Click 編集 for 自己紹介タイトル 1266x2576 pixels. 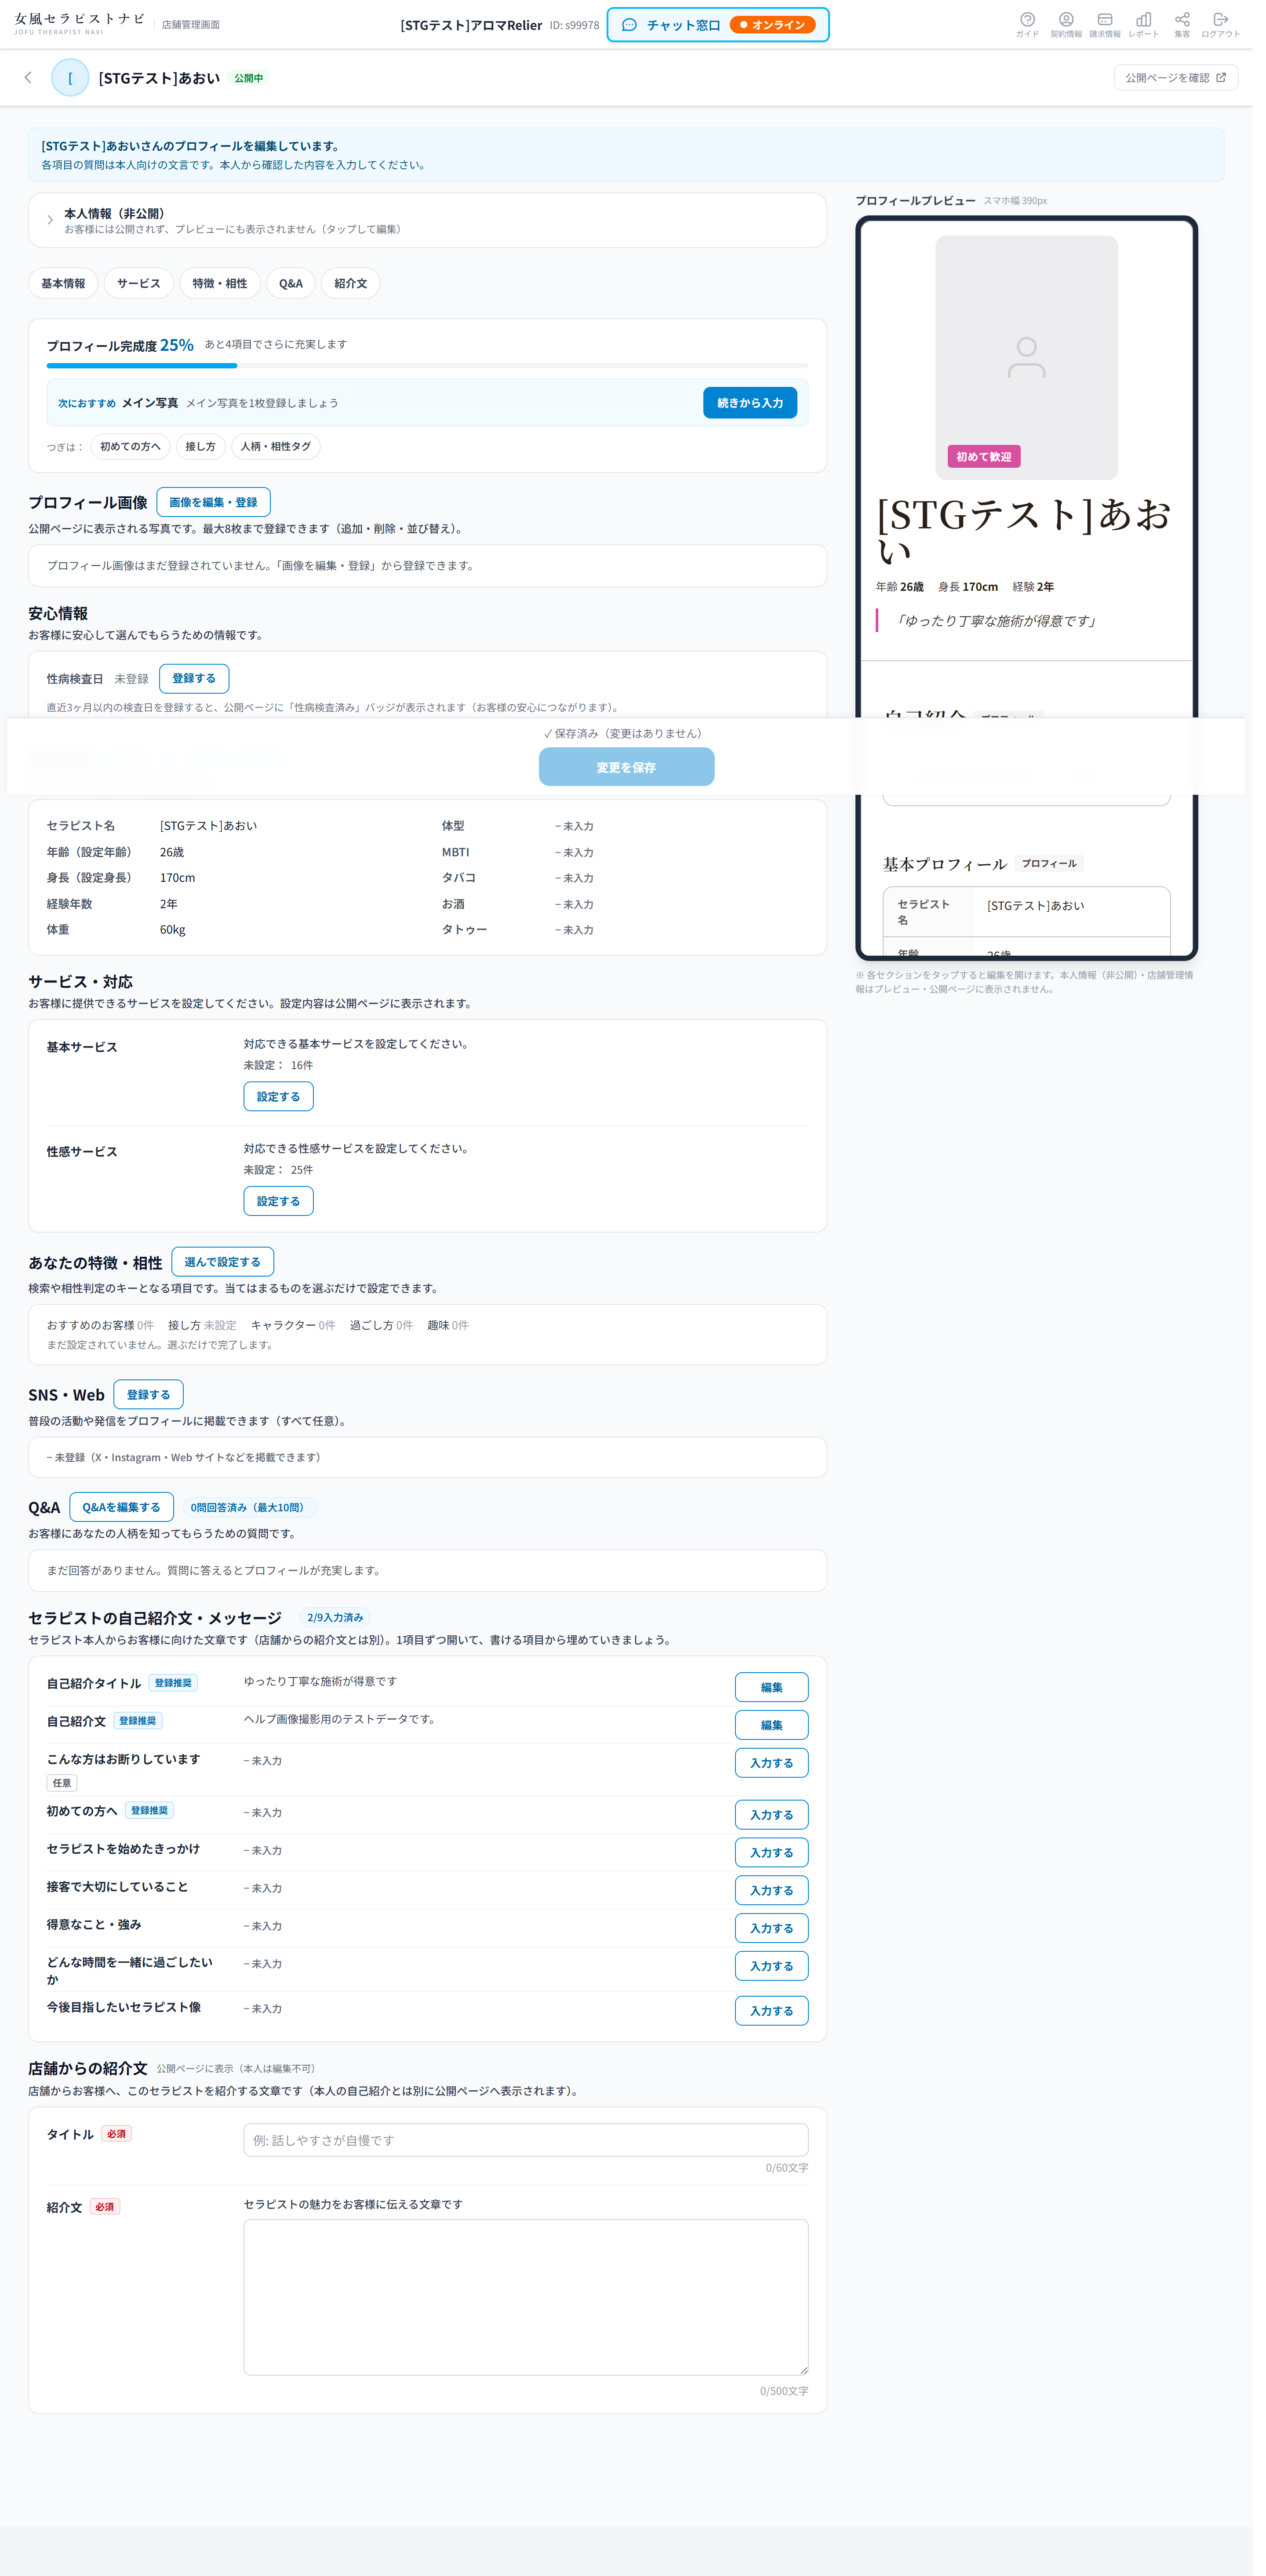[x=772, y=1687]
